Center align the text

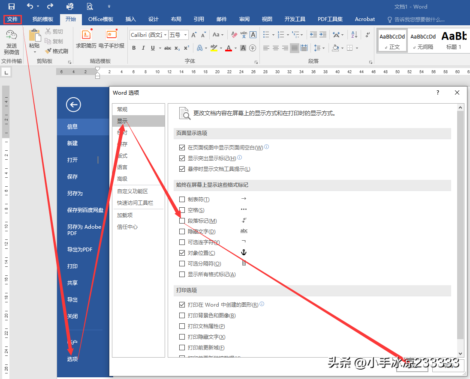coord(275,48)
